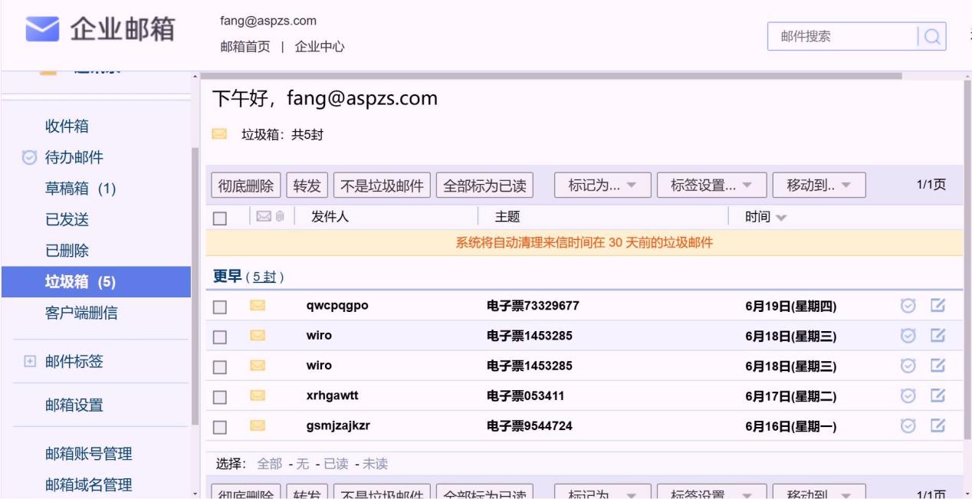The height and width of the screenshot is (499, 972).
Task: Click 发件人 column header
Action: (330, 217)
